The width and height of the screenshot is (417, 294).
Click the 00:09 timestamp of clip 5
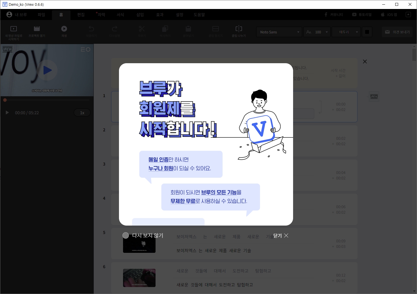[x=341, y=241]
